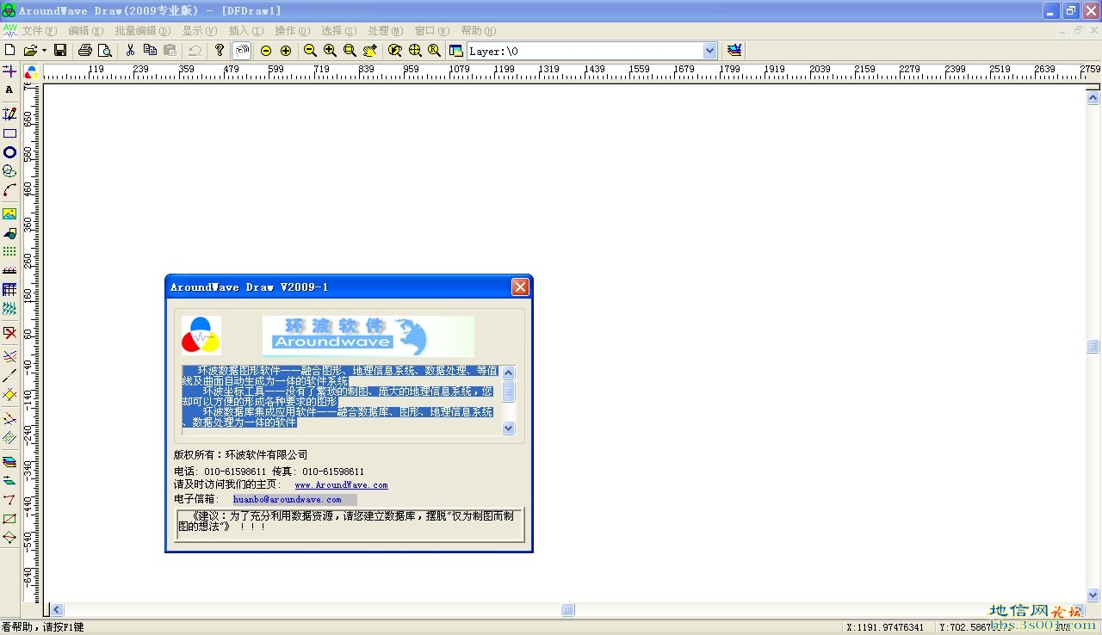The height and width of the screenshot is (635, 1102).
Task: Select the rectangle drawing tool
Action: (9, 133)
